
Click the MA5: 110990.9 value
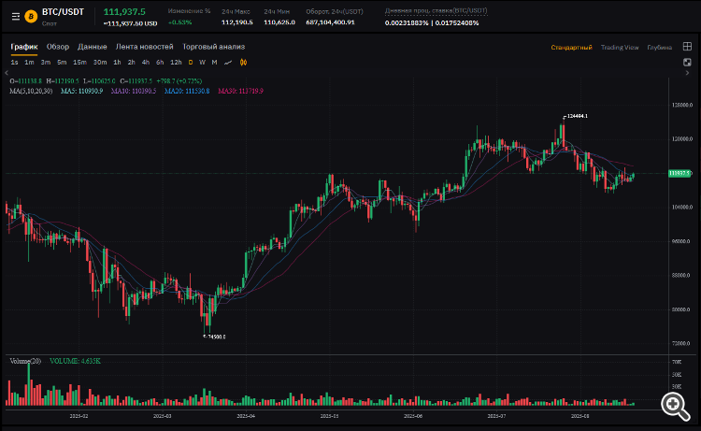tap(82, 91)
